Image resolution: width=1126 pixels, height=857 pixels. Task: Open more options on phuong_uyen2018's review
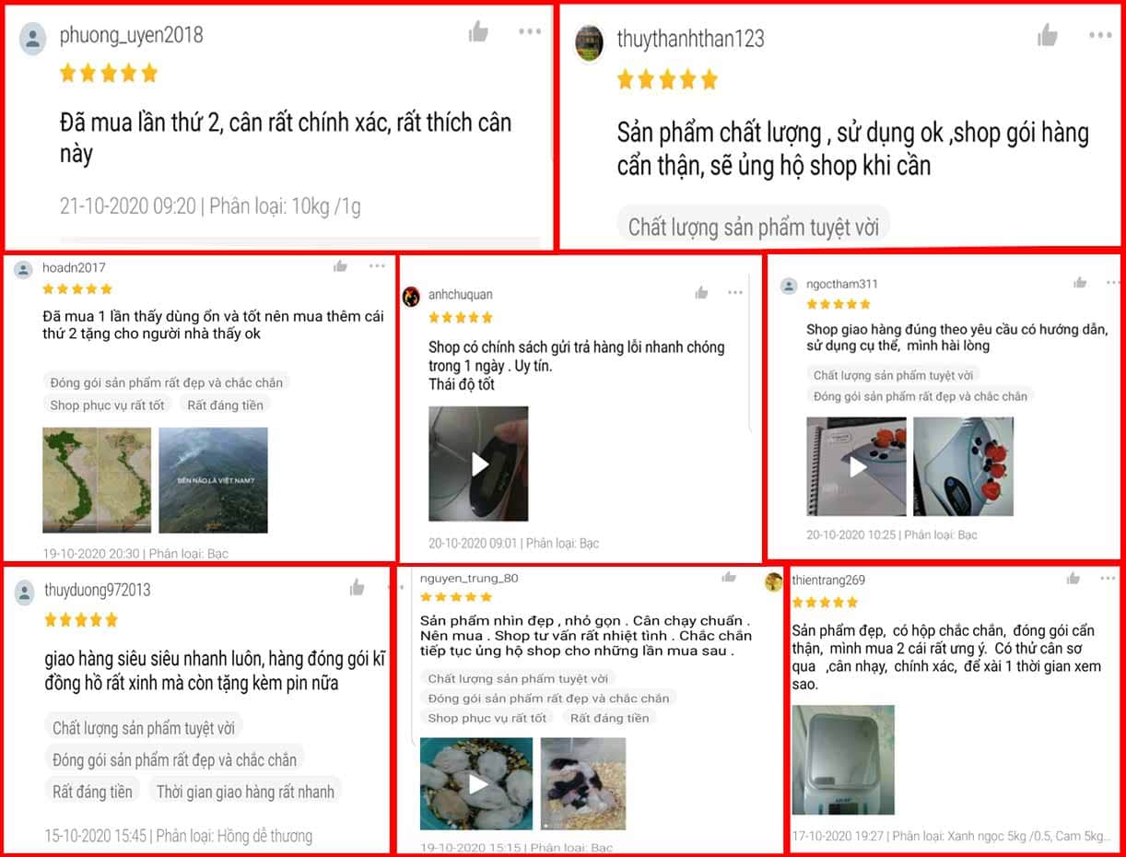[530, 31]
